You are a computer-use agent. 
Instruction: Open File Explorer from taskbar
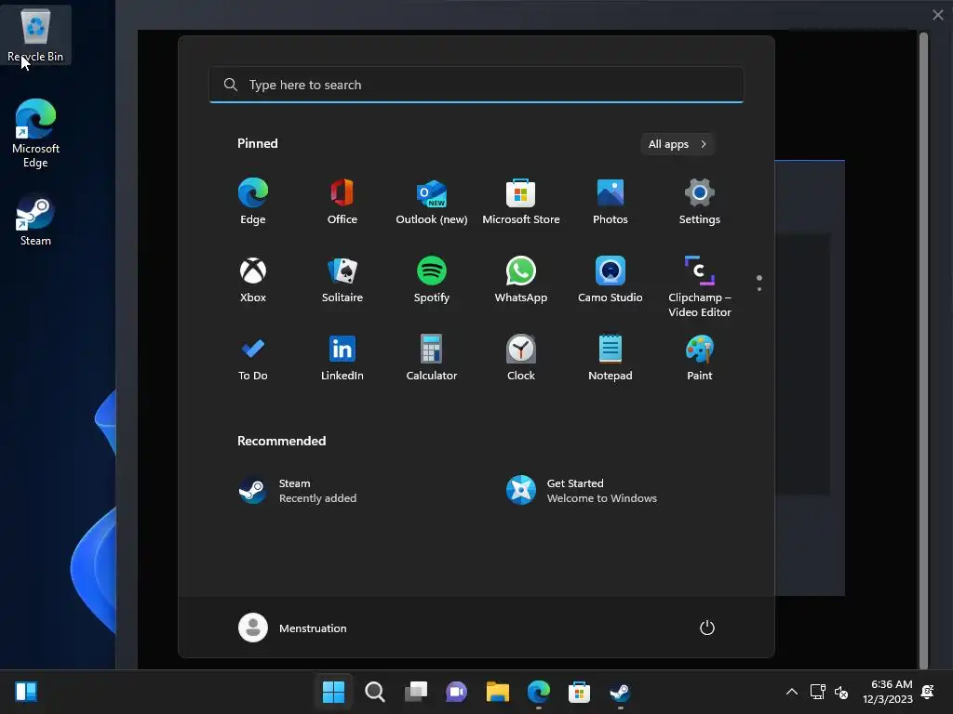[498, 692]
